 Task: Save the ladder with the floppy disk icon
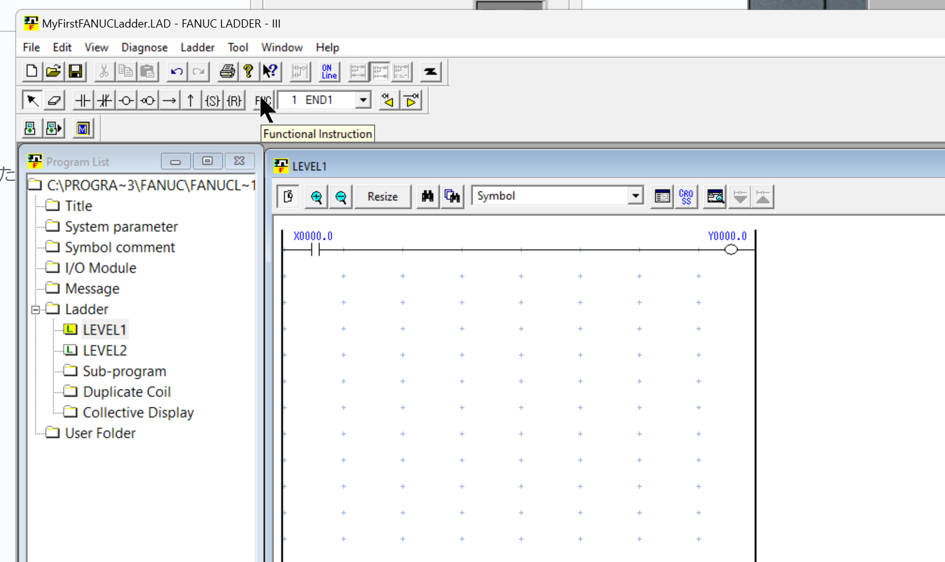76,71
